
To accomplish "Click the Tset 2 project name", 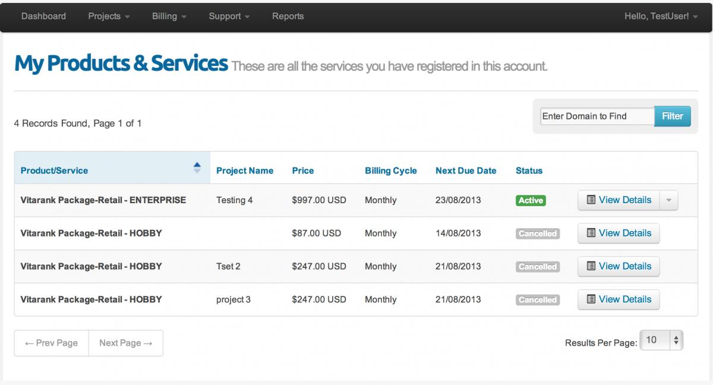I will (228, 267).
